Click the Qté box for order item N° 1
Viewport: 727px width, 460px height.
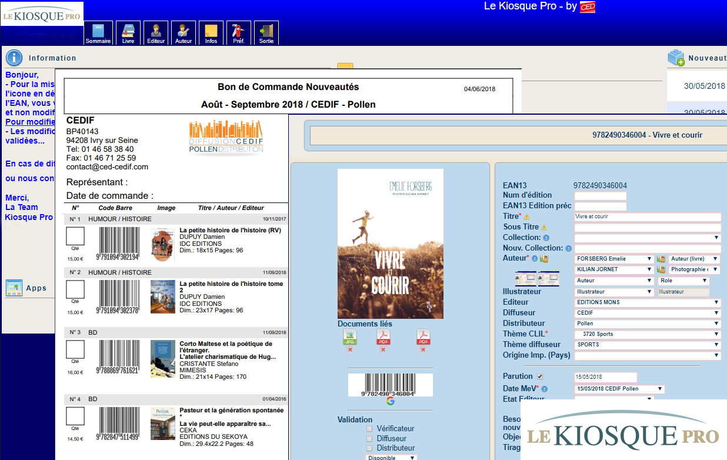tap(75, 236)
